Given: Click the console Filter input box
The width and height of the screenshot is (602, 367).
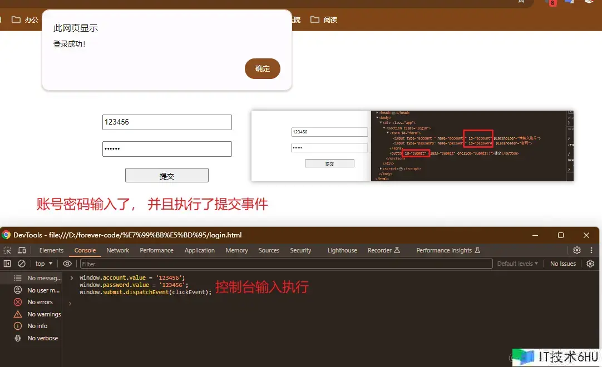Looking at the screenshot, I should [286, 264].
